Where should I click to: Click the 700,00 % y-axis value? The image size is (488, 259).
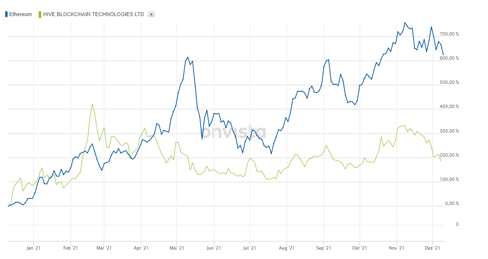pyautogui.click(x=449, y=34)
